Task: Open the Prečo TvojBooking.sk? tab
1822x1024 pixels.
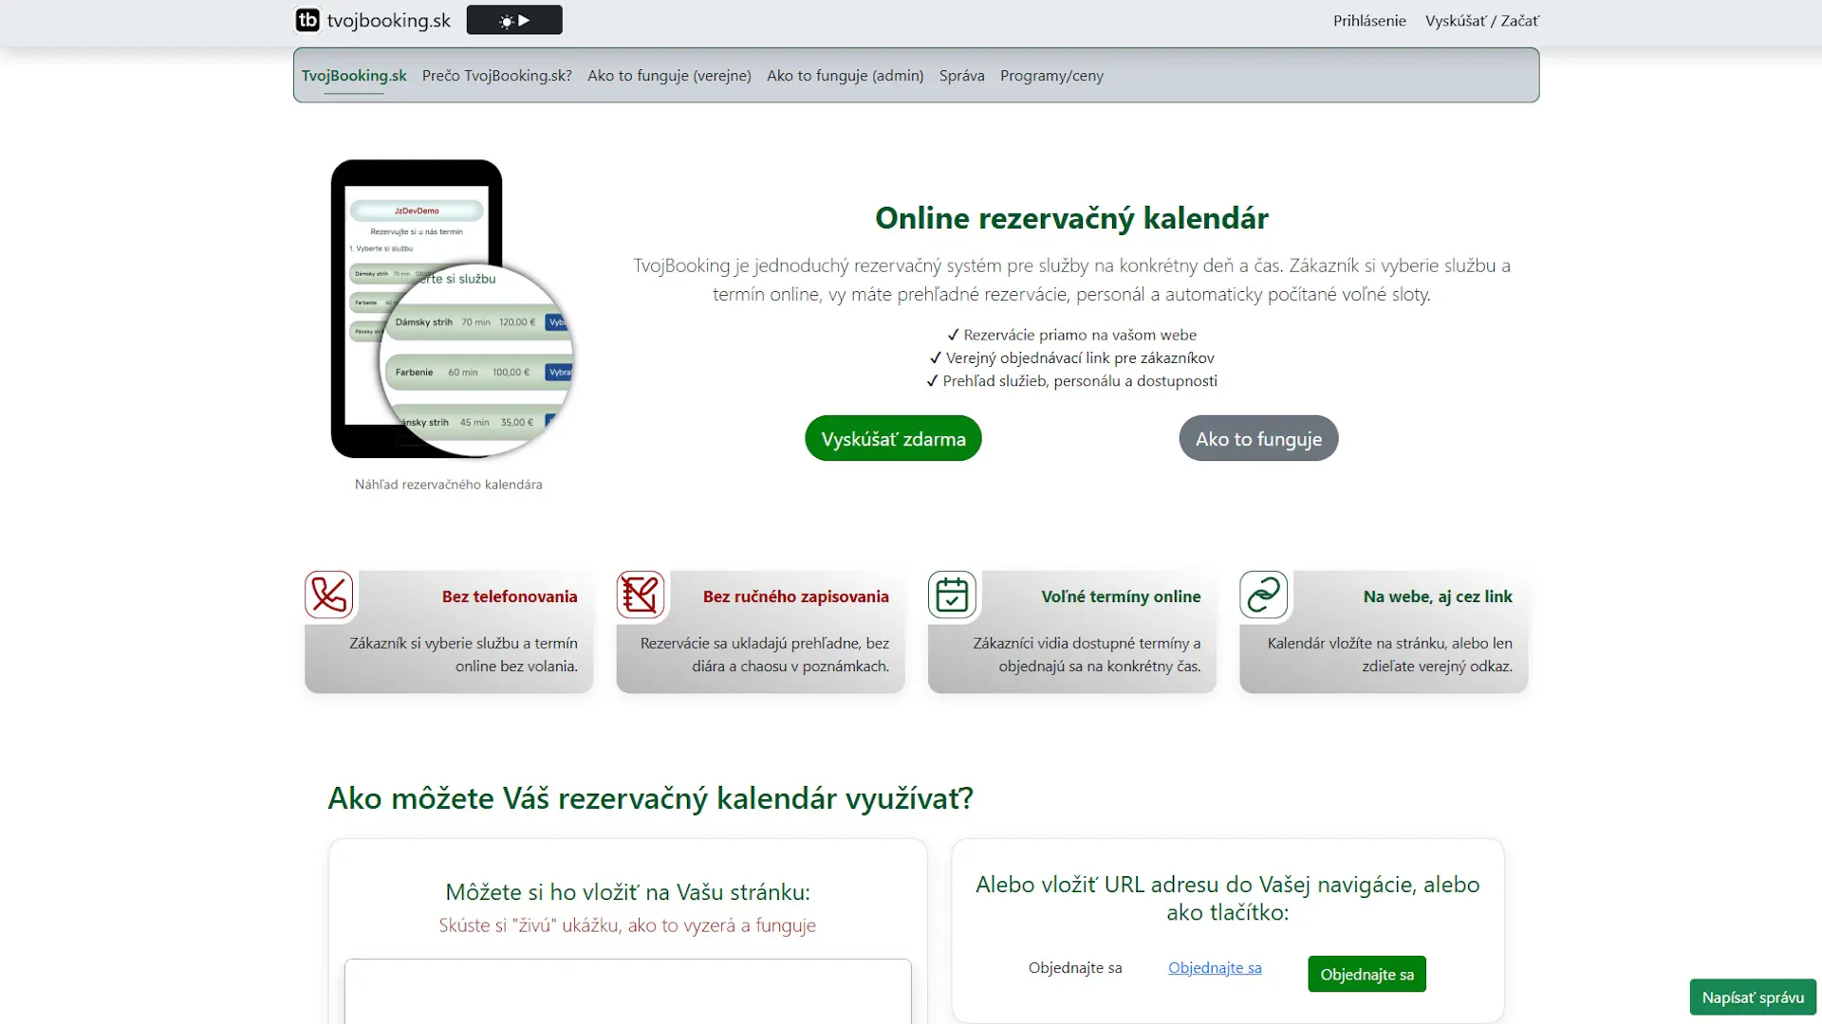Action: click(497, 75)
